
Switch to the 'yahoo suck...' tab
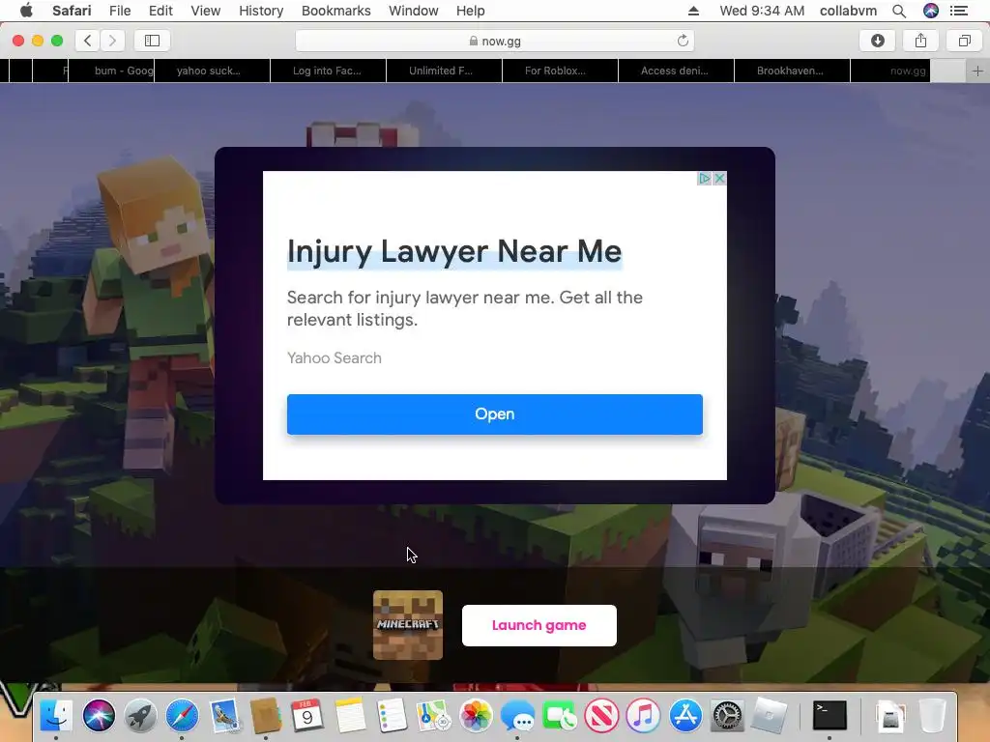(212, 71)
